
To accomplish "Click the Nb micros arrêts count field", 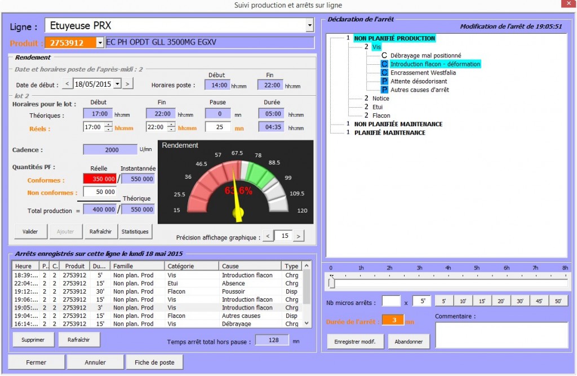I will coord(391,301).
